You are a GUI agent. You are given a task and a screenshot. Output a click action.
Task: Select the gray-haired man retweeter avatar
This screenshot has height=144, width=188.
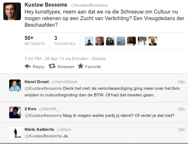(x=100, y=41)
